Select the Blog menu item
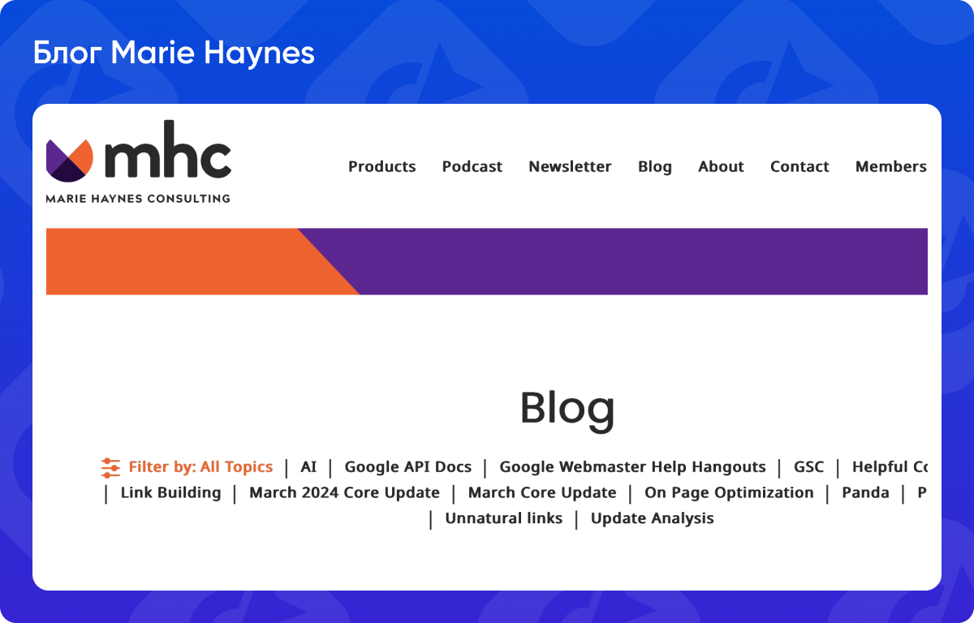974x623 pixels. 654,166
